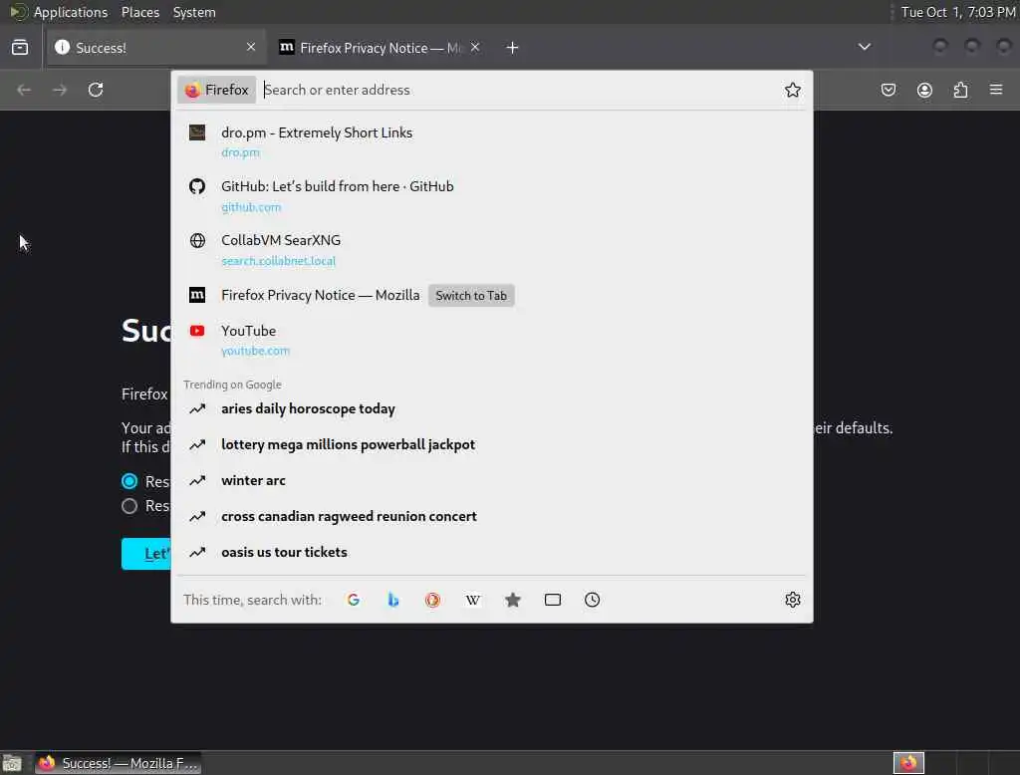Close the Firefox Privacy Notice tab

pyautogui.click(x=475, y=47)
